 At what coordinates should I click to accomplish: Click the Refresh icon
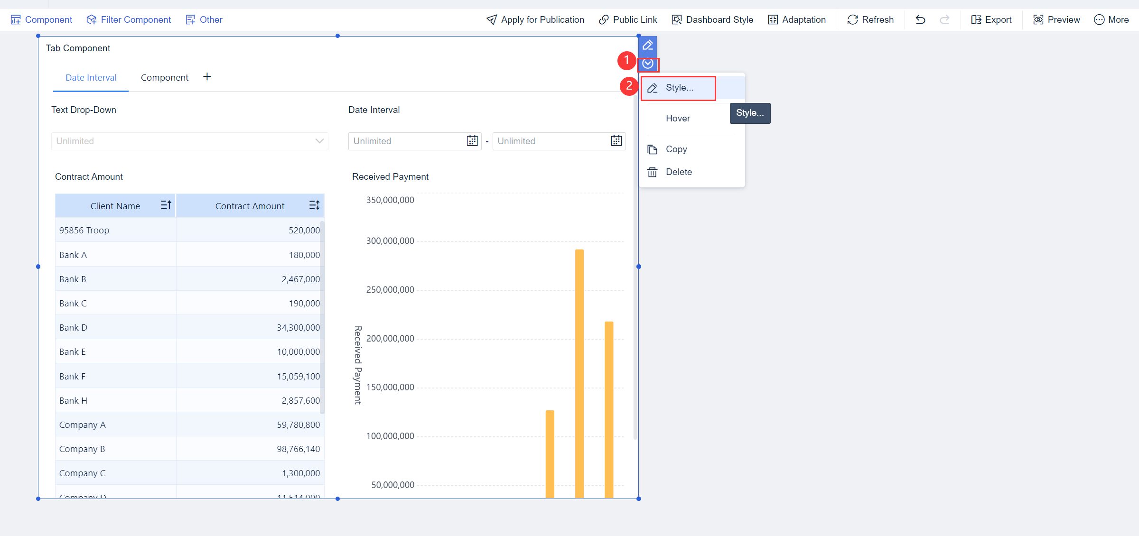coord(852,19)
